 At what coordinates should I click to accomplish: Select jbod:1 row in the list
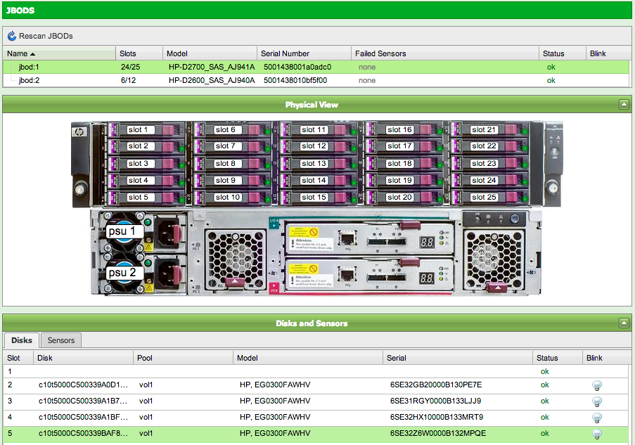click(316, 67)
